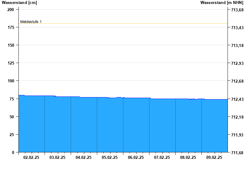Click the 711,68 value on the right axis
Screen dimensions: 246x169
[237, 153]
